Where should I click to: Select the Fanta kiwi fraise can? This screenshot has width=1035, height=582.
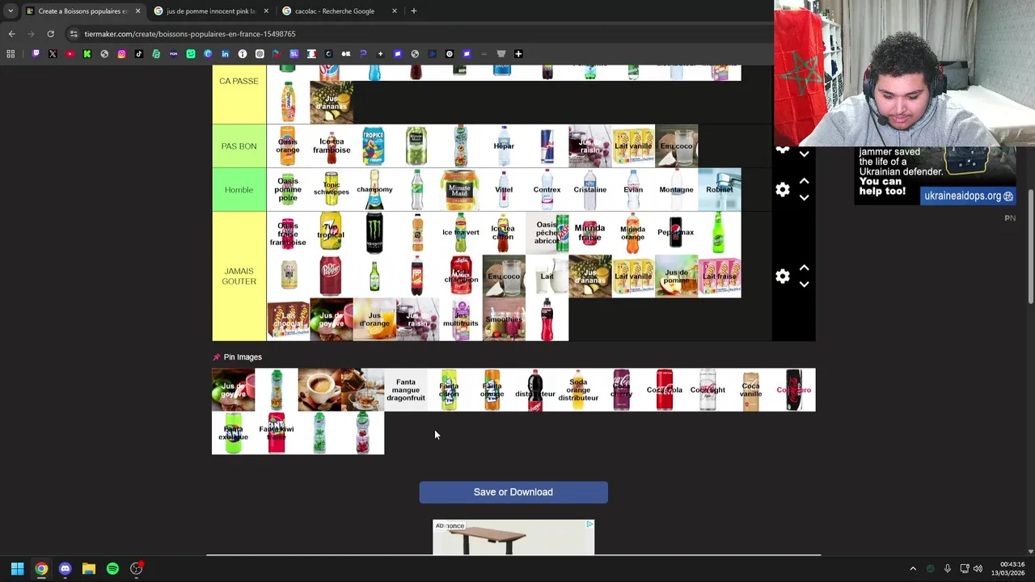277,433
